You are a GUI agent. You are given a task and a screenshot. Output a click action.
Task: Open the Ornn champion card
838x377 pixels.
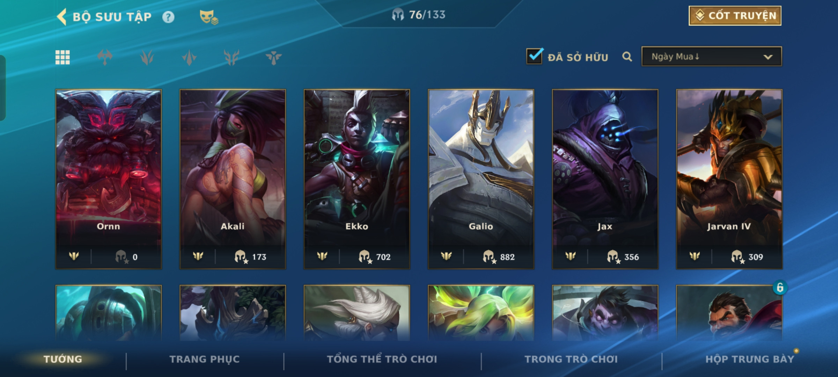click(x=109, y=179)
